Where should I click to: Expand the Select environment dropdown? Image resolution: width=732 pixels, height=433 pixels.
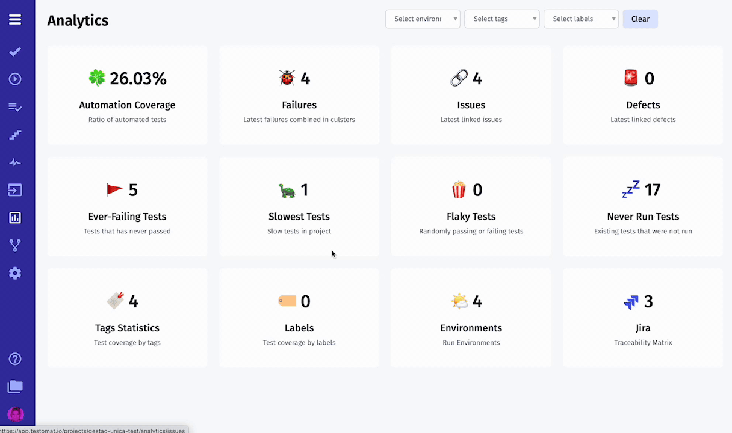[x=423, y=19]
